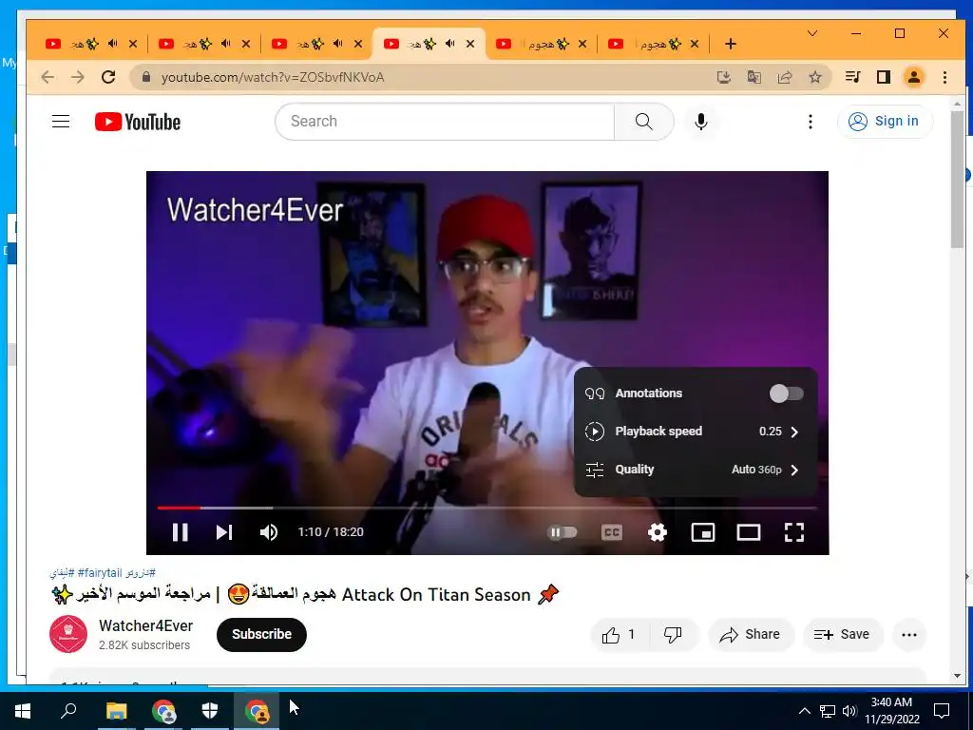
Task: Open the media controls icon
Action: [x=852, y=77]
